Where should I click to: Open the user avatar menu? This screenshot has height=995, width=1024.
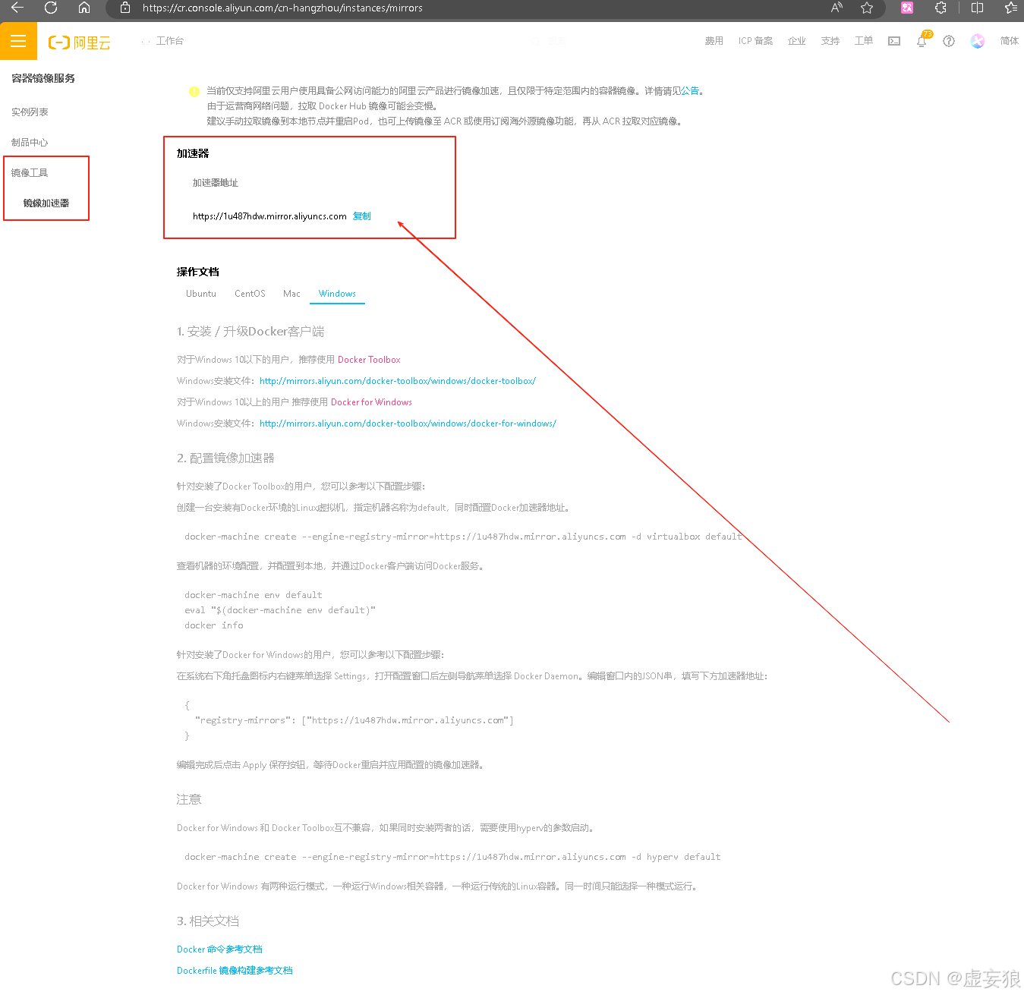pyautogui.click(x=978, y=41)
